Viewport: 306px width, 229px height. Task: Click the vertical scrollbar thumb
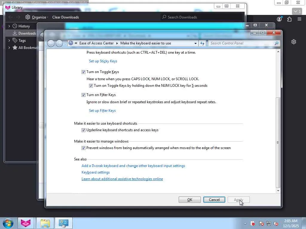click(x=278, y=142)
